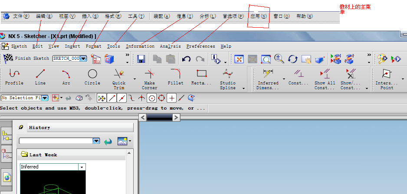The image size is (407, 194).
Task: Toggle Intersection snap option
Action: tap(141, 98)
